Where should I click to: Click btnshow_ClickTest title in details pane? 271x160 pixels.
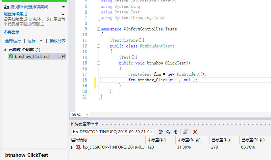pyautogui.click(x=27, y=155)
